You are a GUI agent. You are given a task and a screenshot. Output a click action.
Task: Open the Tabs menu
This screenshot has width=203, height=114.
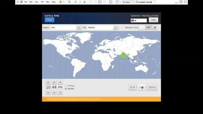coord(48,2)
